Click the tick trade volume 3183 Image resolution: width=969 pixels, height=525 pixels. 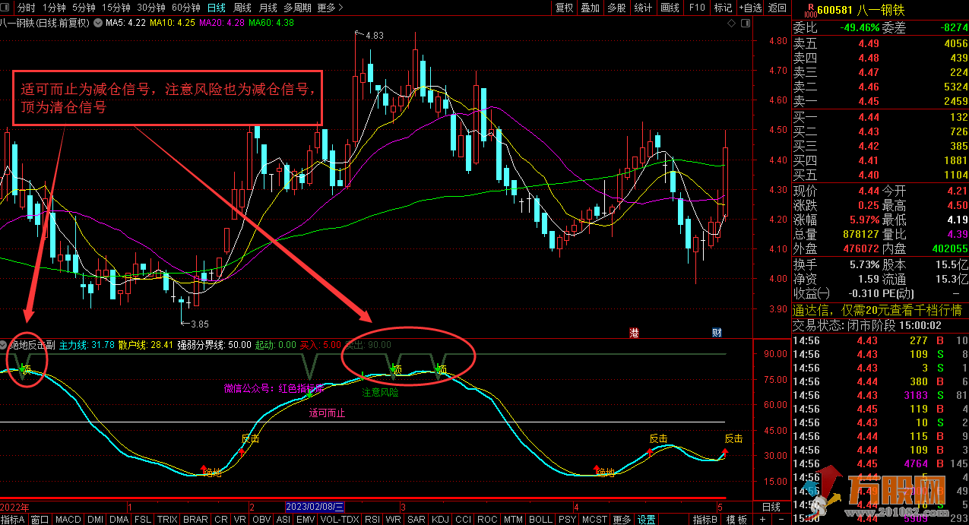pyautogui.click(x=915, y=396)
